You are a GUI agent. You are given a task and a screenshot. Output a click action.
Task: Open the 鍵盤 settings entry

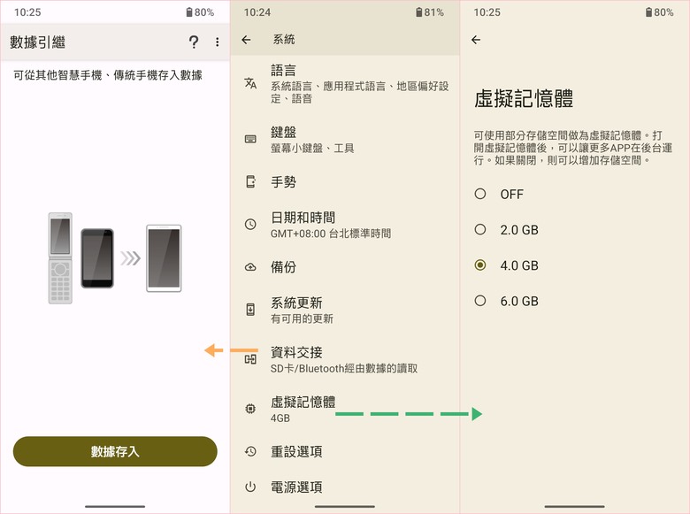345,139
